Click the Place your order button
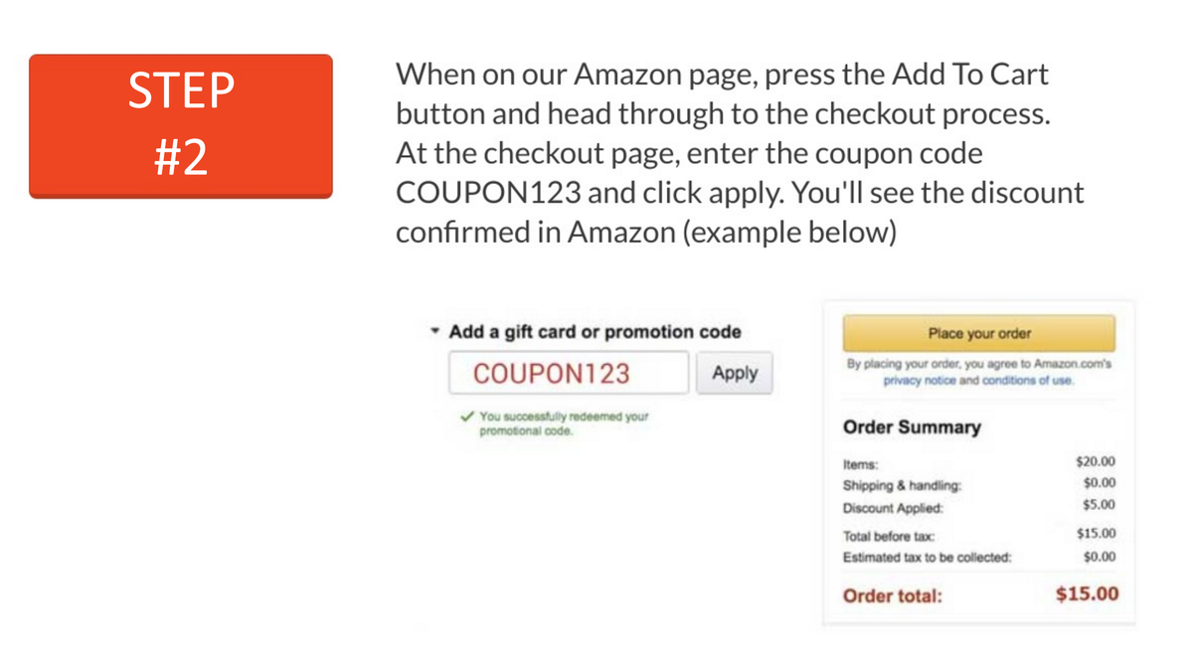 pyautogui.click(x=979, y=334)
